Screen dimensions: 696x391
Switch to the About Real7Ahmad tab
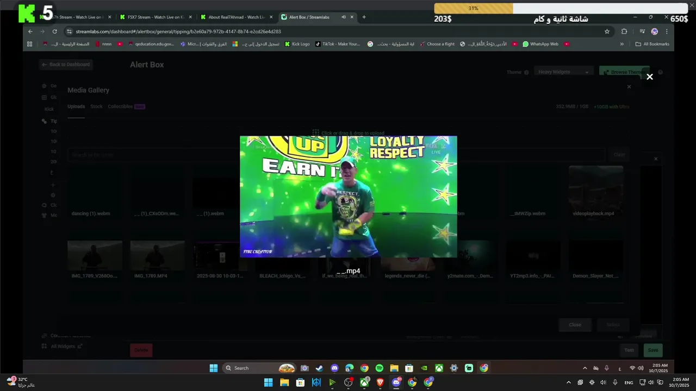(x=236, y=17)
